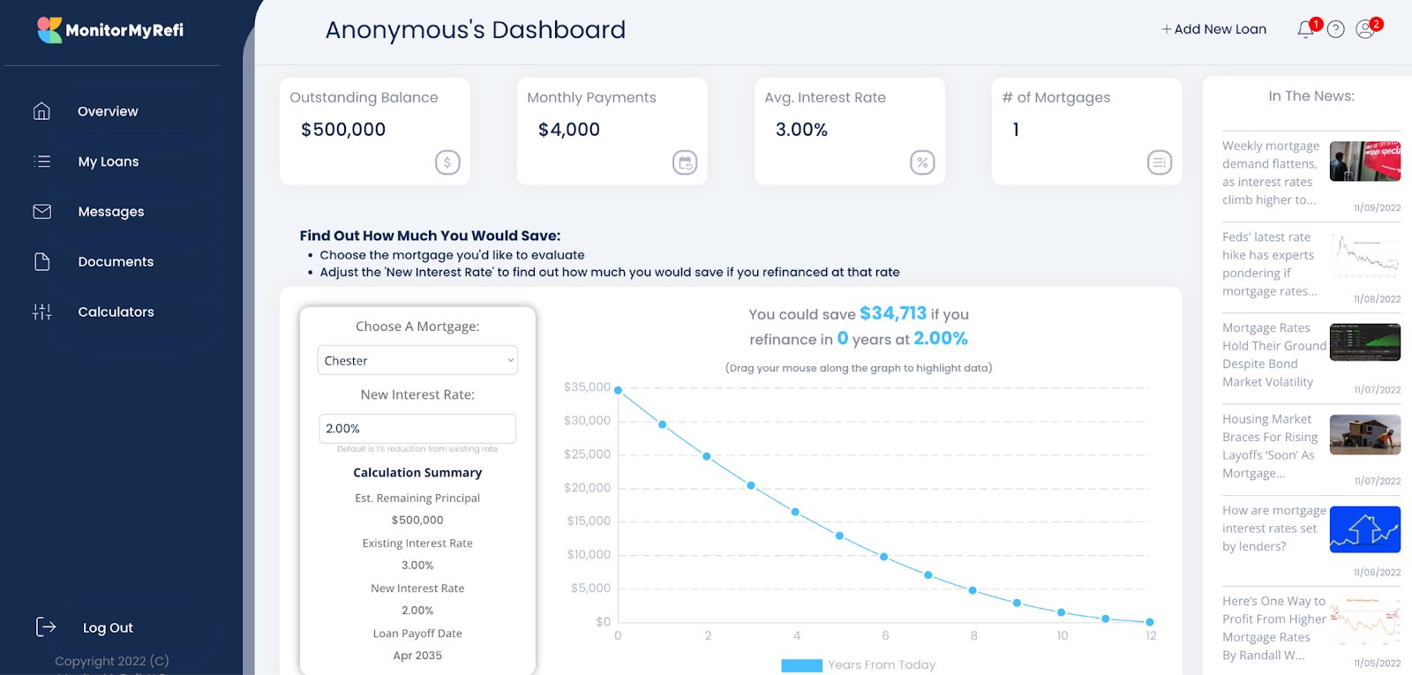Open the 'Weekly mortgage demand flattens' news article
This screenshot has height=675, width=1412.
click(x=1271, y=173)
